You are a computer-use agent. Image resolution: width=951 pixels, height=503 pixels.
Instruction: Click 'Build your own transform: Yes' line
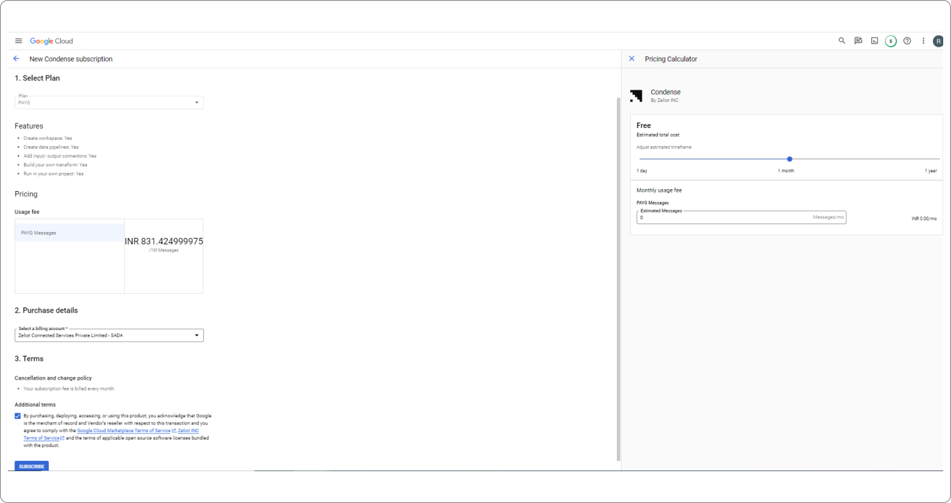pyautogui.click(x=55, y=165)
